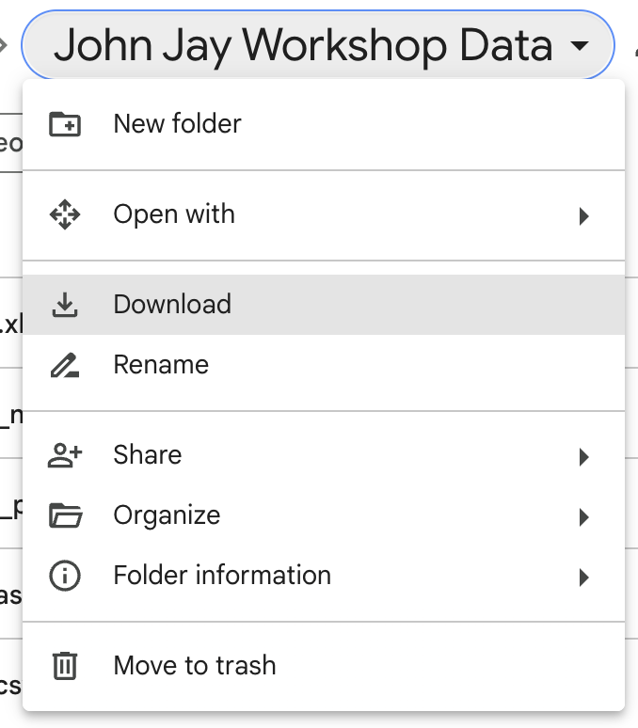
Task: Click the Share person-plus icon
Action: pos(65,455)
